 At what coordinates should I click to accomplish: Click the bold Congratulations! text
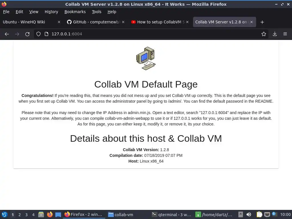[37, 96]
